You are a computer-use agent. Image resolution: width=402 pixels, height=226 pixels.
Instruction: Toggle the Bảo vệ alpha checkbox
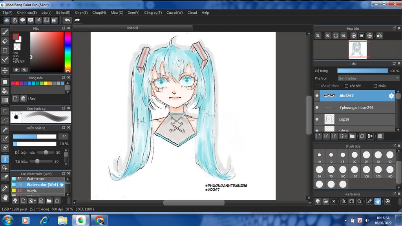point(318,86)
